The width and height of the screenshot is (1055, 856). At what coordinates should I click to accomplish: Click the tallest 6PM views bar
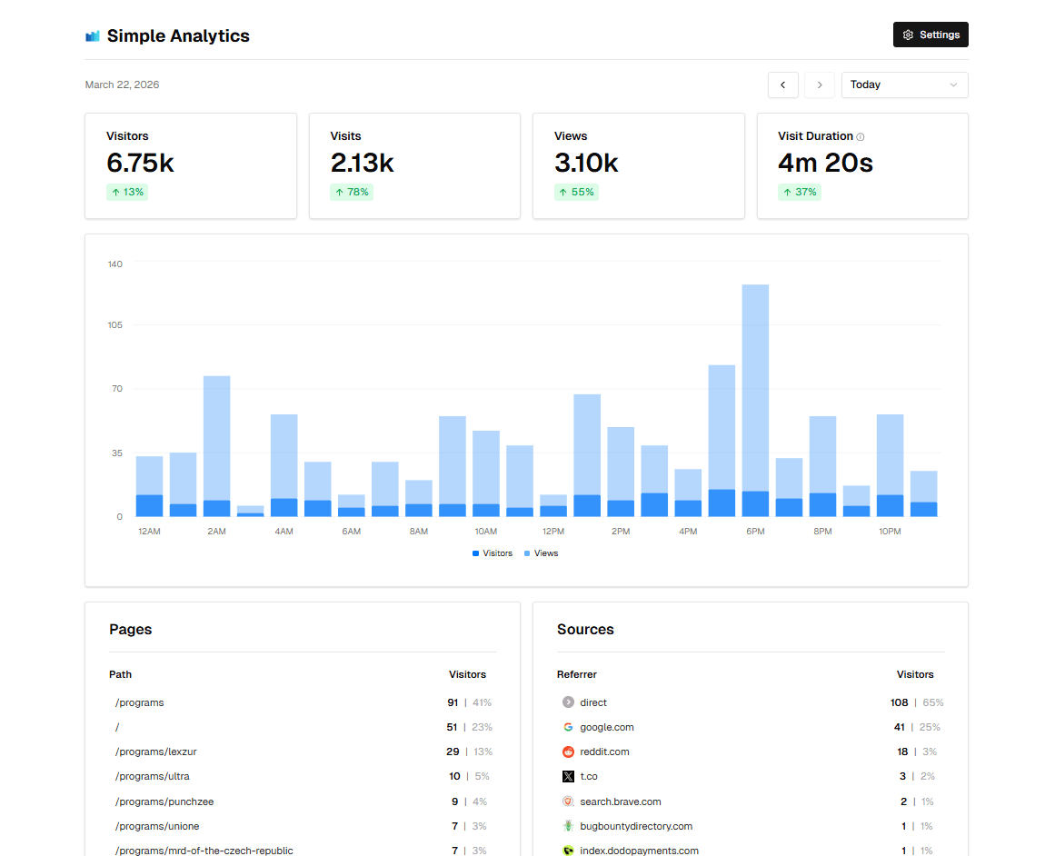coord(755,388)
